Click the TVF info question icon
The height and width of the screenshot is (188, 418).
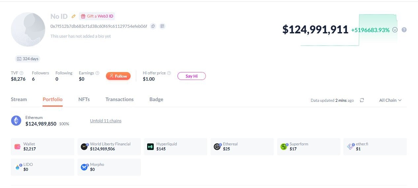tap(21, 73)
